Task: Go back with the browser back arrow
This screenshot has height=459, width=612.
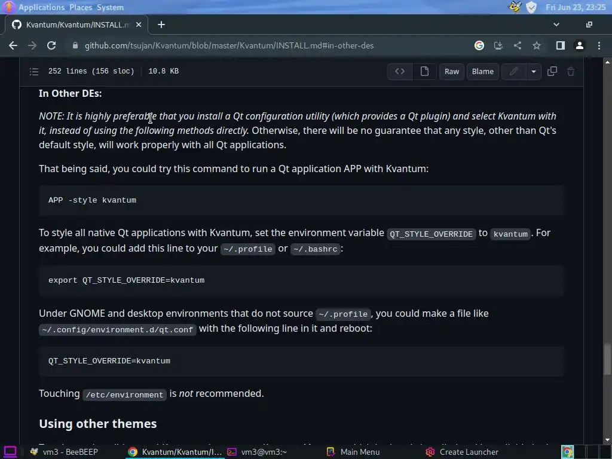Action: click(13, 45)
